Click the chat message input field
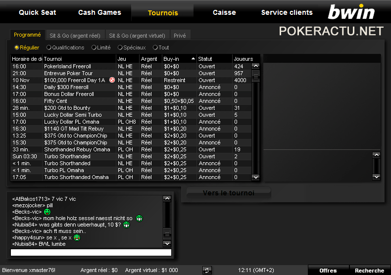This screenshot has width=391, height=275. click(91, 252)
